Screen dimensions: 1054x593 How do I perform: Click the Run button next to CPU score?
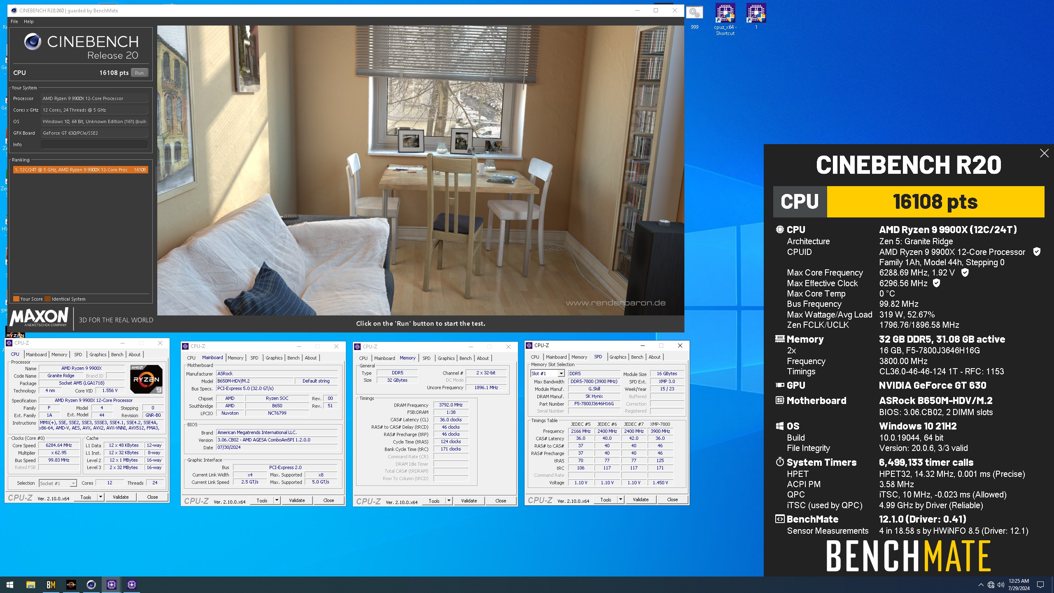click(x=139, y=73)
